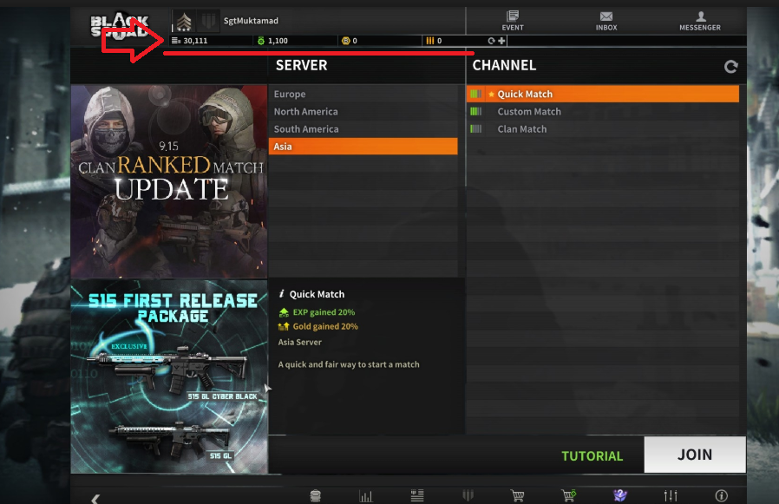
Task: Open the backpack inventory icon
Action: point(316,495)
